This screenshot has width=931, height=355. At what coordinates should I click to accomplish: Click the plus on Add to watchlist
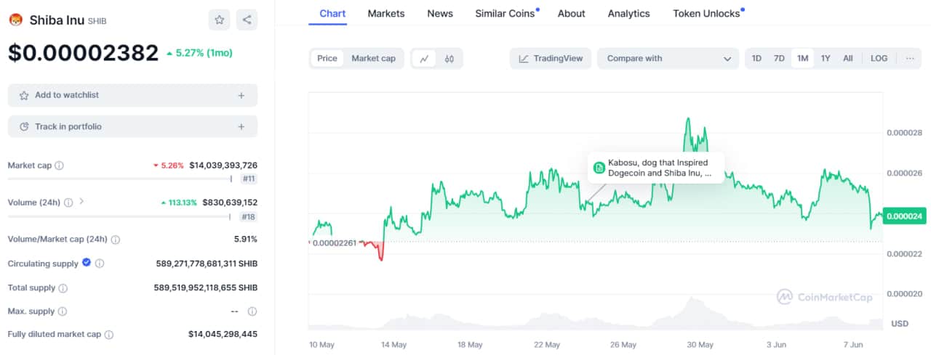pos(241,95)
